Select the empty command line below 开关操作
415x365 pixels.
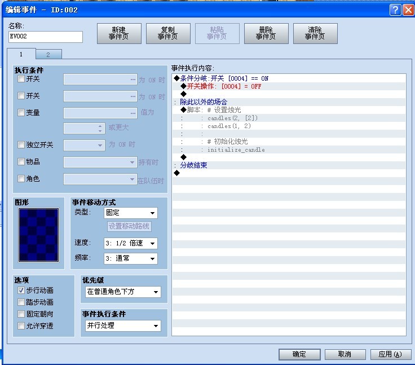(289, 94)
